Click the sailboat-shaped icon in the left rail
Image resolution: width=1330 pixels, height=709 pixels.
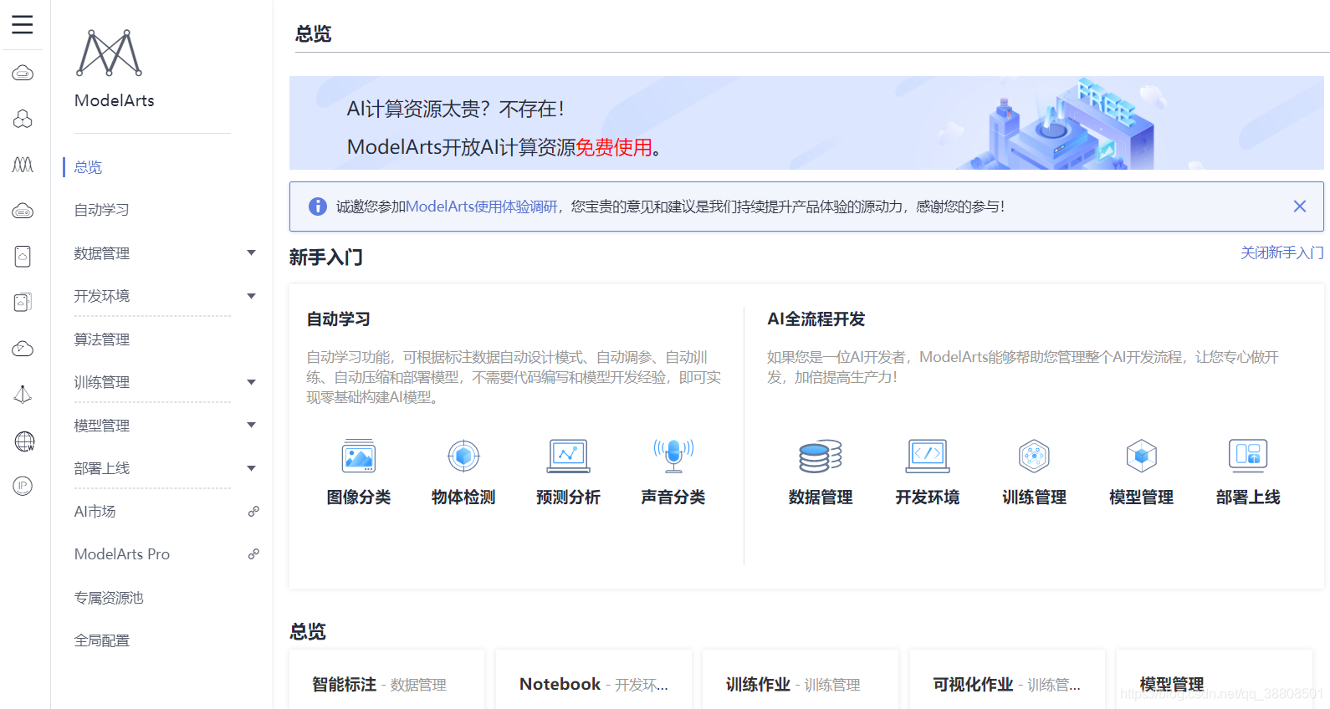click(x=23, y=395)
